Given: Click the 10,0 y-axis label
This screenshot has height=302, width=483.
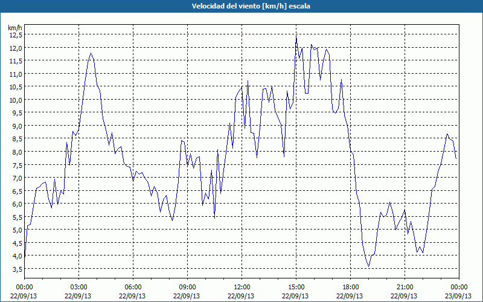Looking at the screenshot, I should click(16, 100).
